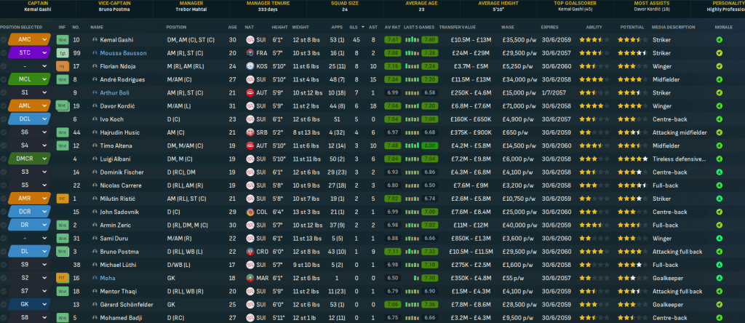Click Milutin Ristić's orange FIT icon
The height and width of the screenshot is (323, 745).
click(62, 198)
